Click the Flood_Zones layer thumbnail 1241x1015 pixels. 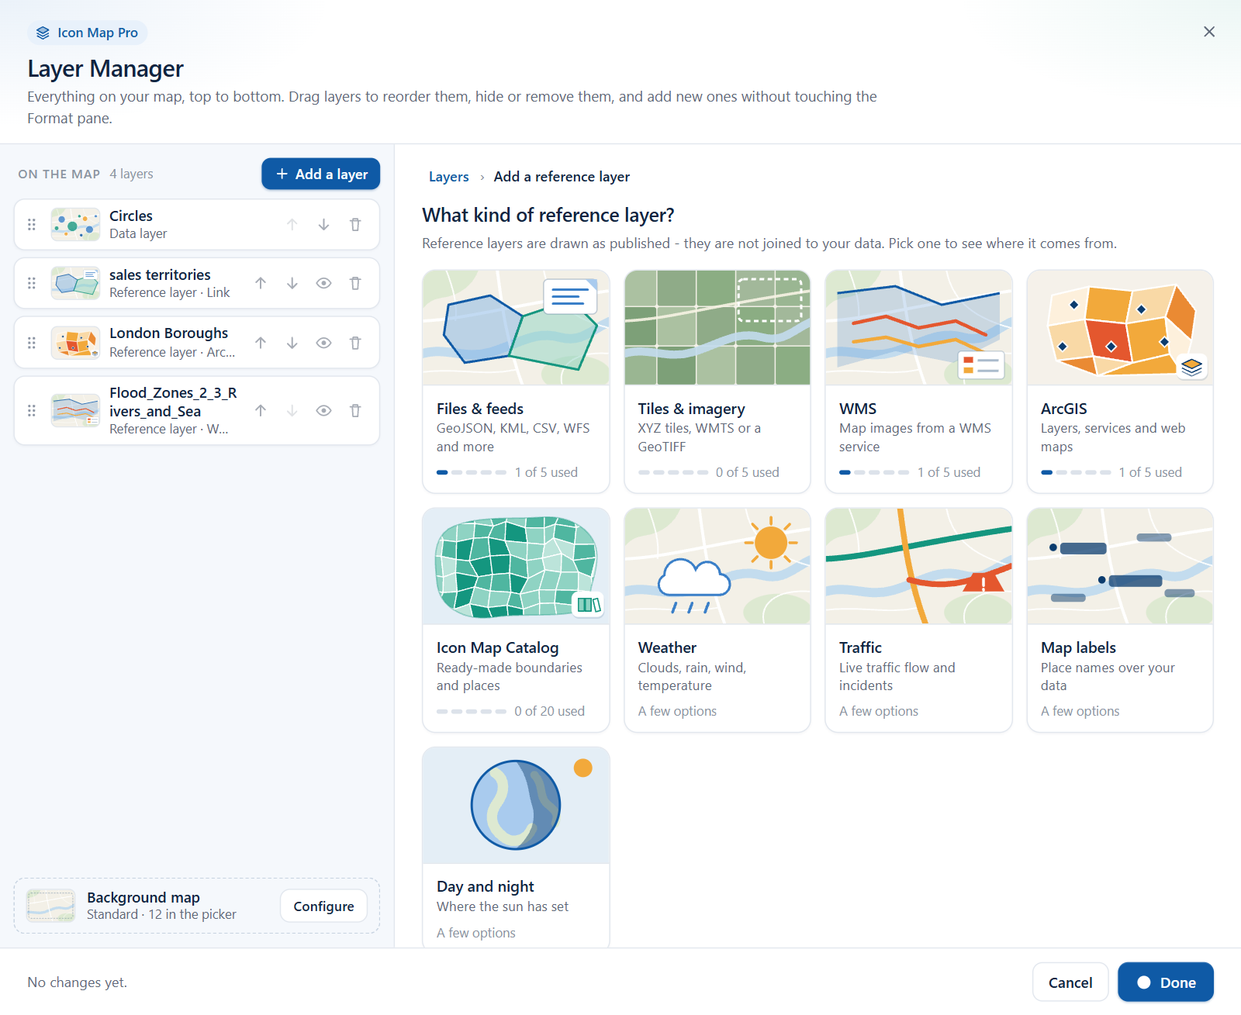click(x=75, y=411)
